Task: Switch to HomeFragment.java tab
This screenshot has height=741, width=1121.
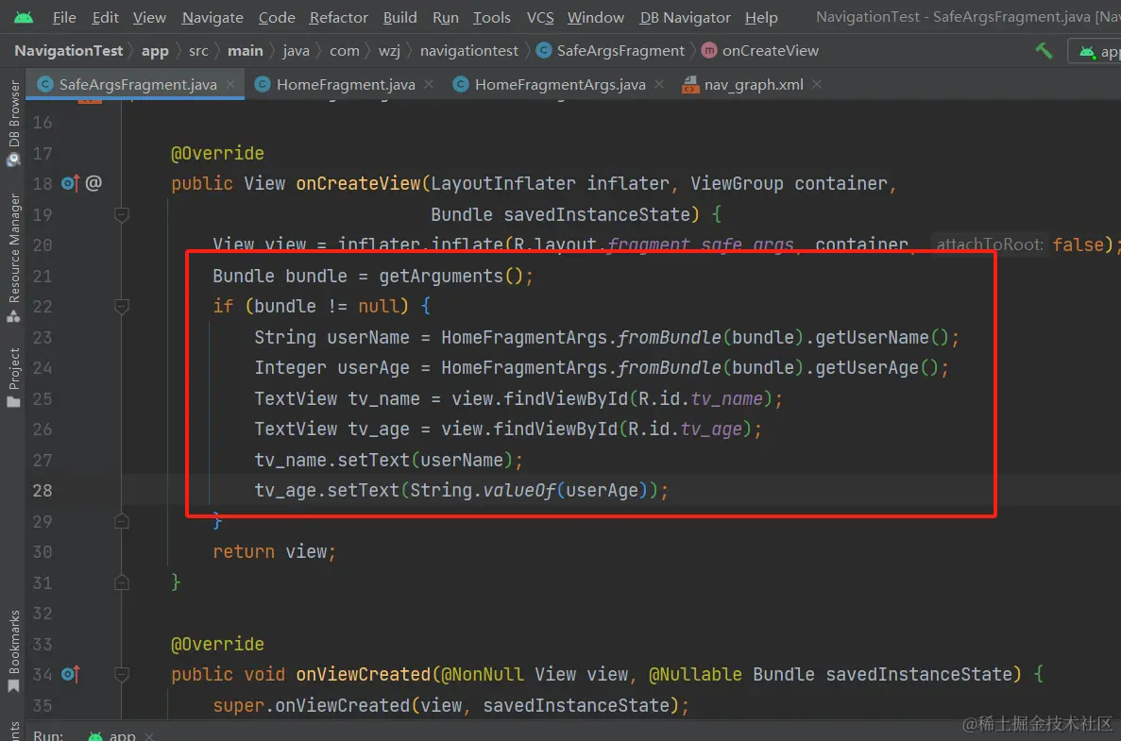Action: pyautogui.click(x=346, y=84)
